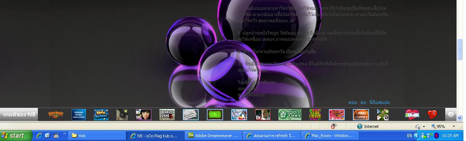
Task: Click the ลบ delete link
Action: click(363, 102)
